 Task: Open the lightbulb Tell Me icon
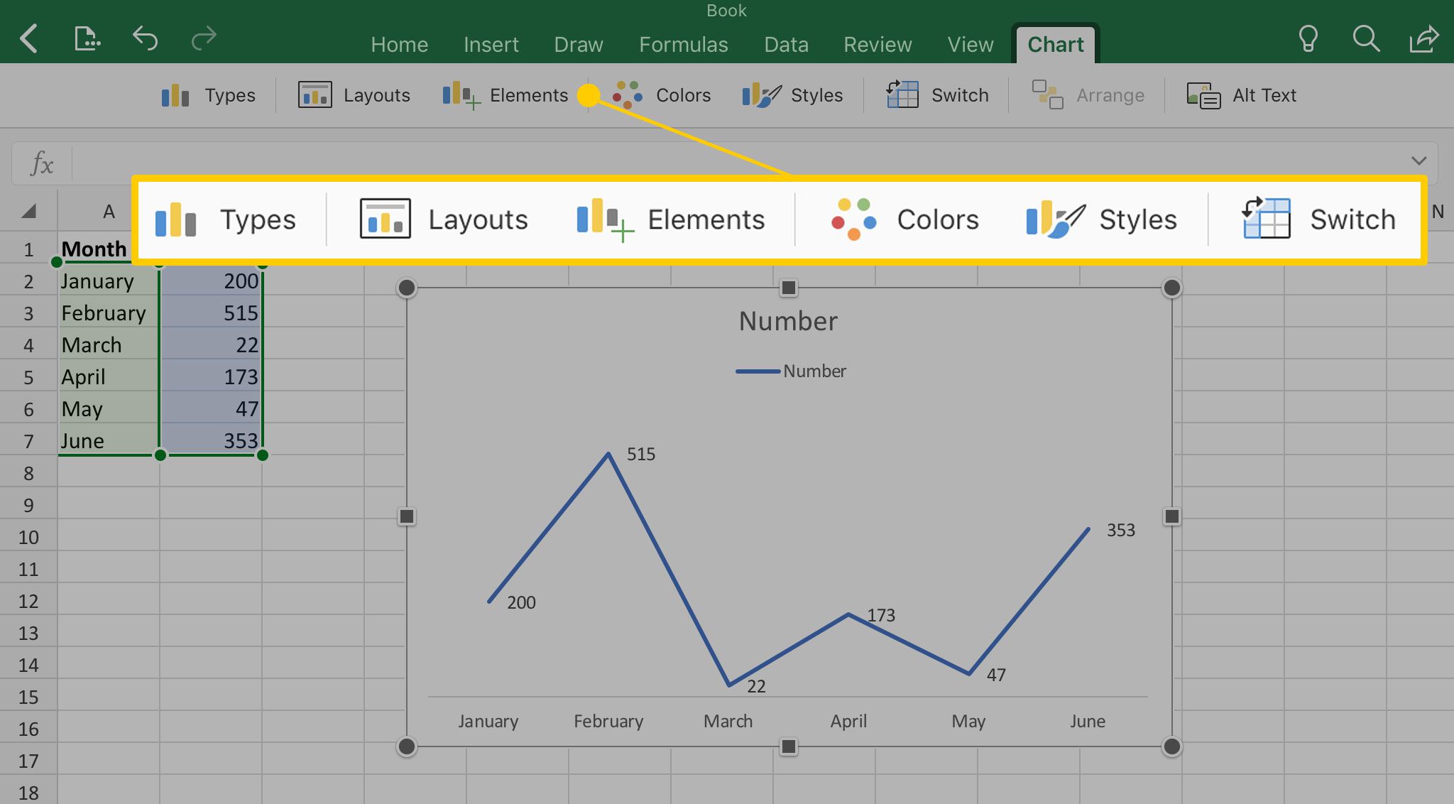point(1308,38)
